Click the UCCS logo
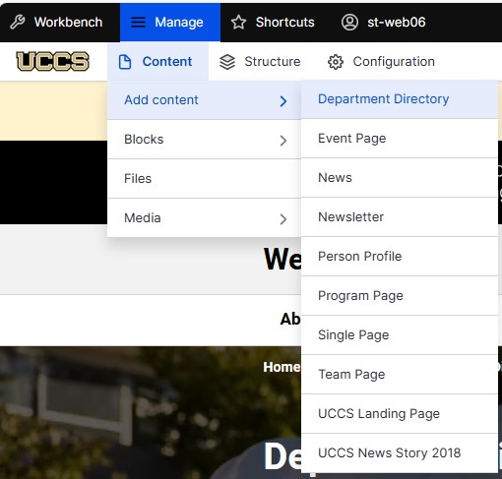Image resolution: width=502 pixels, height=479 pixels. (52, 61)
